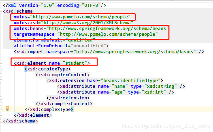Click the closing </xsd:element> tag
Image resolution: width=213 pixels, height=132 pixels.
coord(33,115)
